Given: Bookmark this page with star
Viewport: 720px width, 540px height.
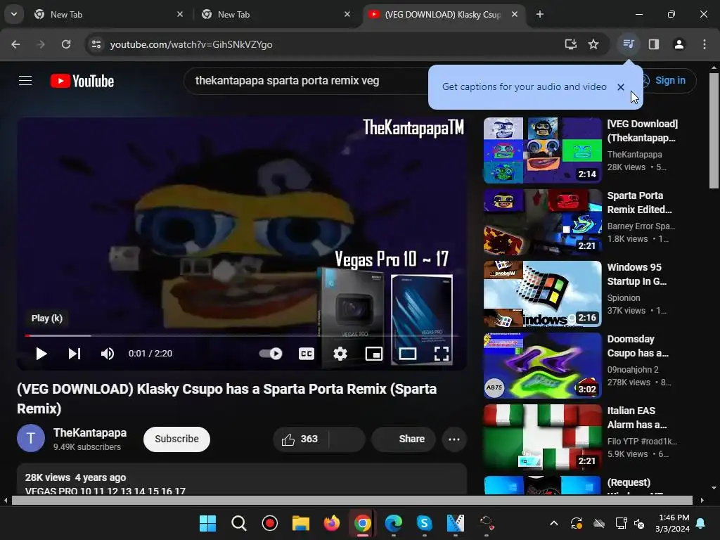Looking at the screenshot, I should pos(593,44).
